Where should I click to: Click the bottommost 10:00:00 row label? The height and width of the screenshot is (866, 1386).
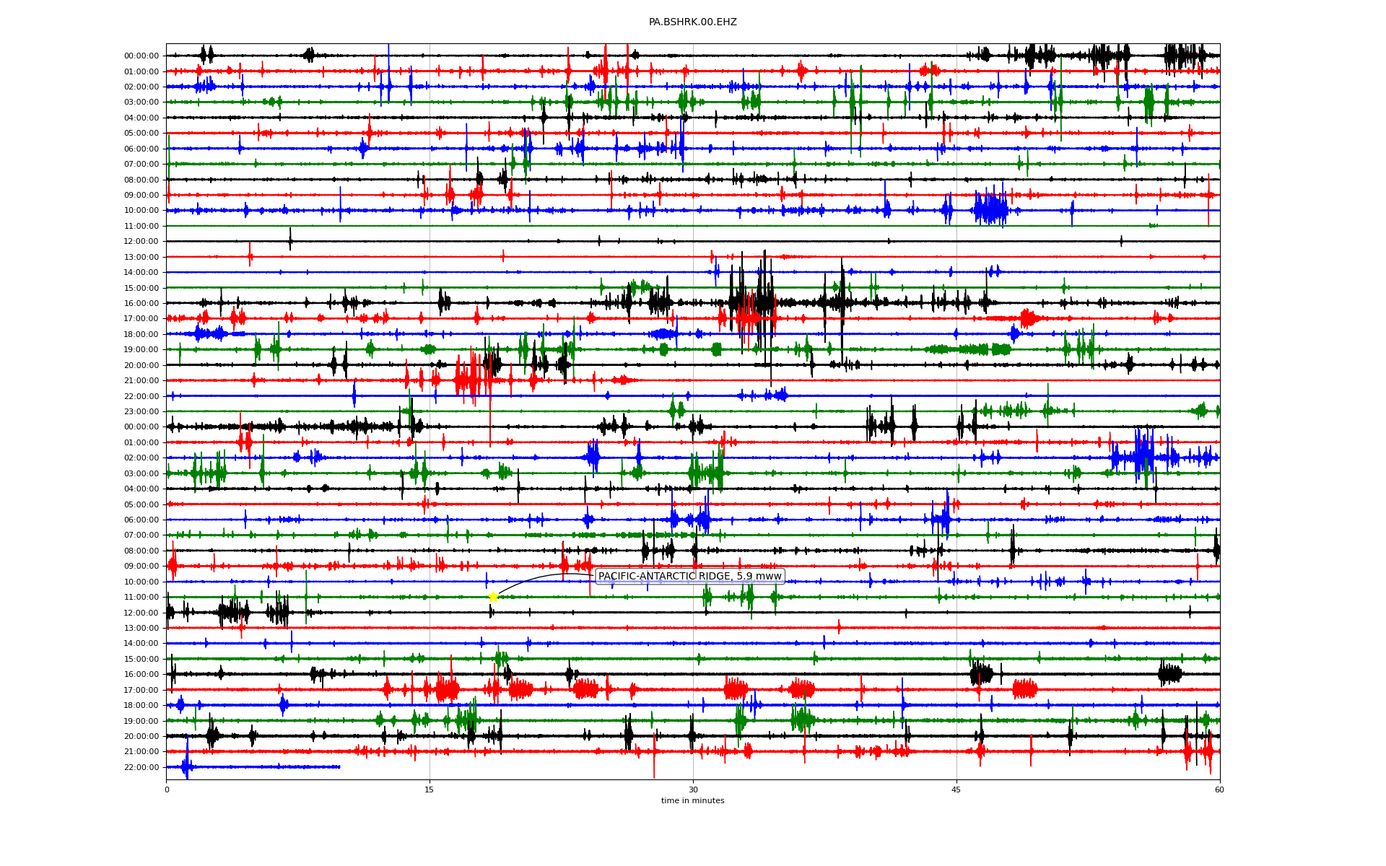click(x=141, y=582)
